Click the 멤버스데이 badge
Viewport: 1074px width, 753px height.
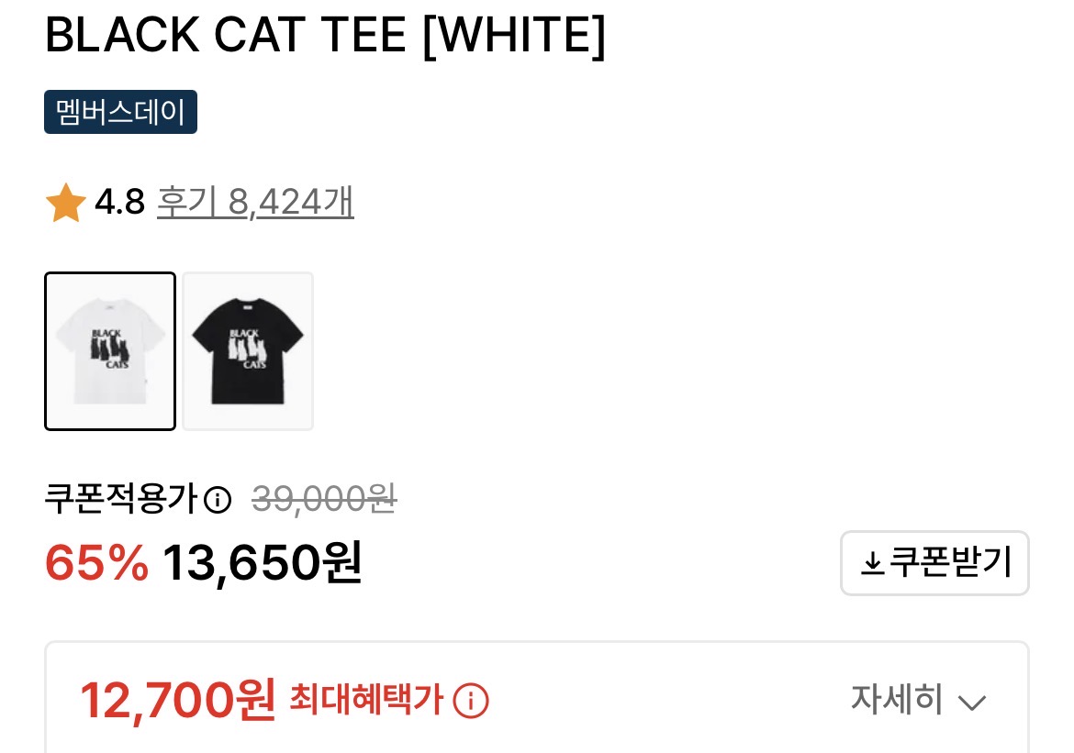coord(120,112)
